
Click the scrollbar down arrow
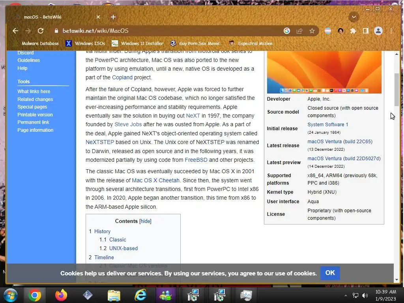click(x=397, y=280)
